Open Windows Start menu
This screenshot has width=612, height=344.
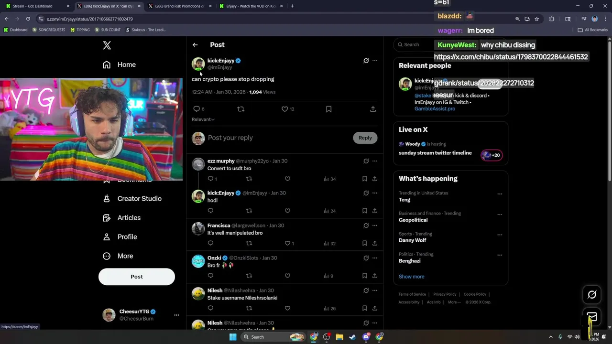coord(232,337)
